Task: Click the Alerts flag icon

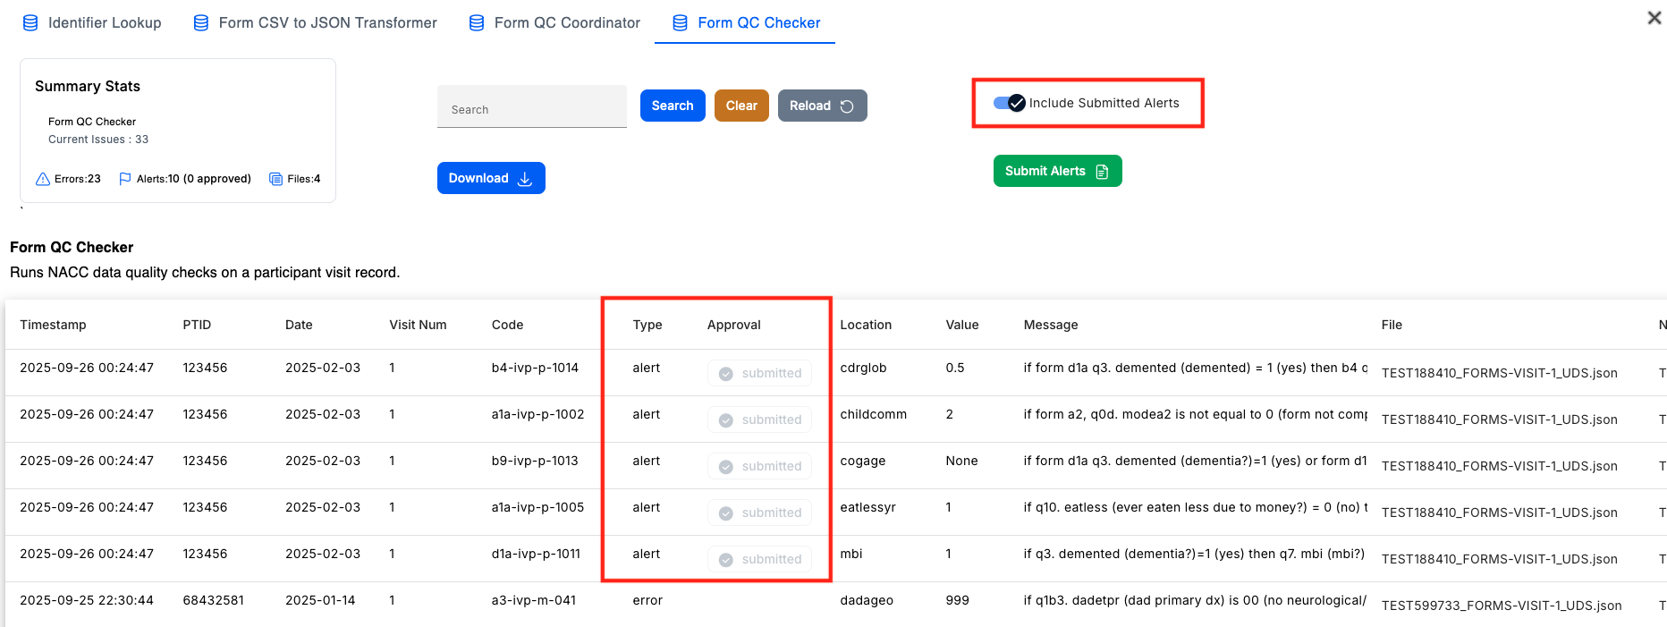Action: pyautogui.click(x=125, y=179)
